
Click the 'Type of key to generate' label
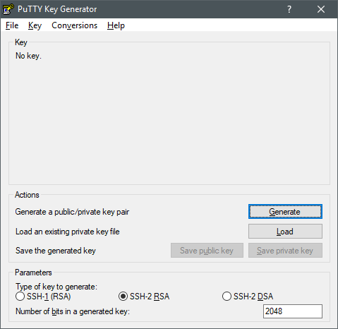click(x=56, y=287)
